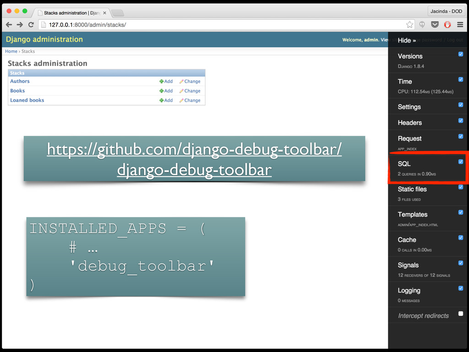Viewport: 469px width, 352px height.
Task: Disable the Static files panel checkbox
Action: tap(461, 187)
